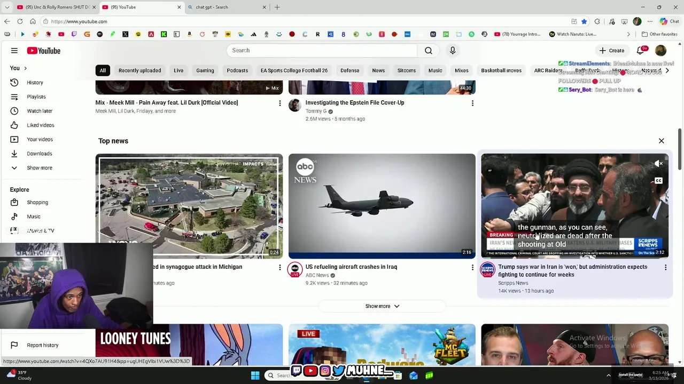684x384 pixels.
Task: Select EA Sports College Football 26 chip
Action: click(x=294, y=70)
